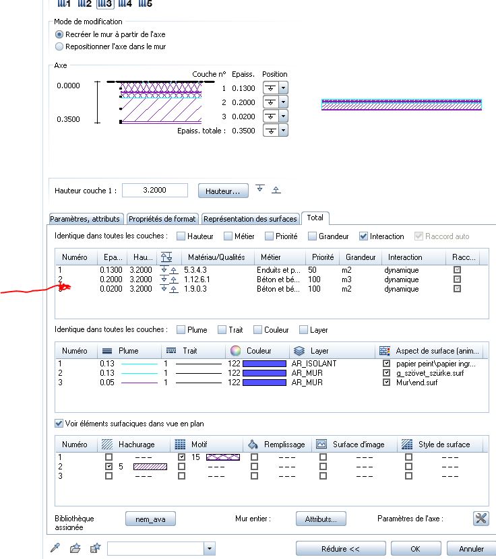
Task: Click position icon button for layer 2
Action: [270, 102]
